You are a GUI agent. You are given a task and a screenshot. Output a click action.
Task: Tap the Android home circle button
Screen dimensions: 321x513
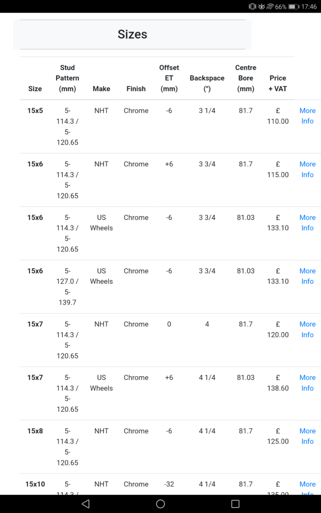(160, 504)
